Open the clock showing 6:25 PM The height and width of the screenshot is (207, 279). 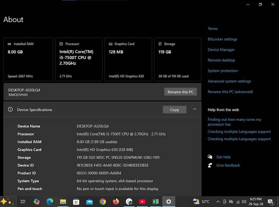tap(256, 201)
